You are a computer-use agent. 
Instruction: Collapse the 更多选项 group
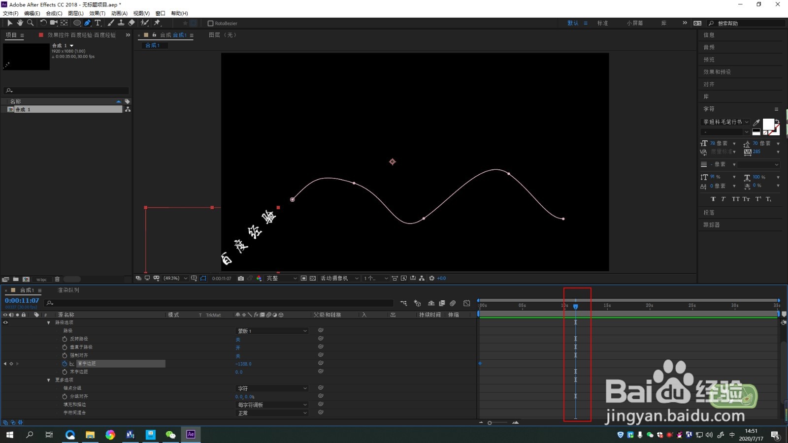tap(49, 380)
